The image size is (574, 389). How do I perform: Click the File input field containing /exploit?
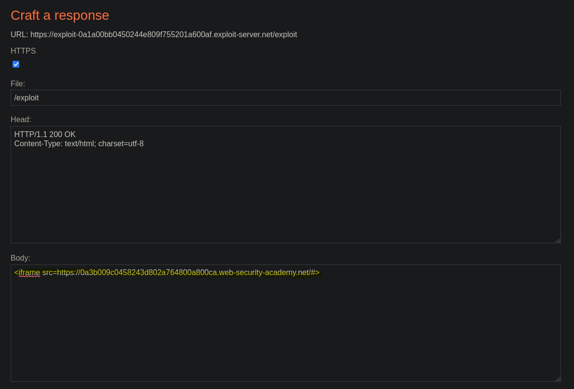click(x=285, y=97)
